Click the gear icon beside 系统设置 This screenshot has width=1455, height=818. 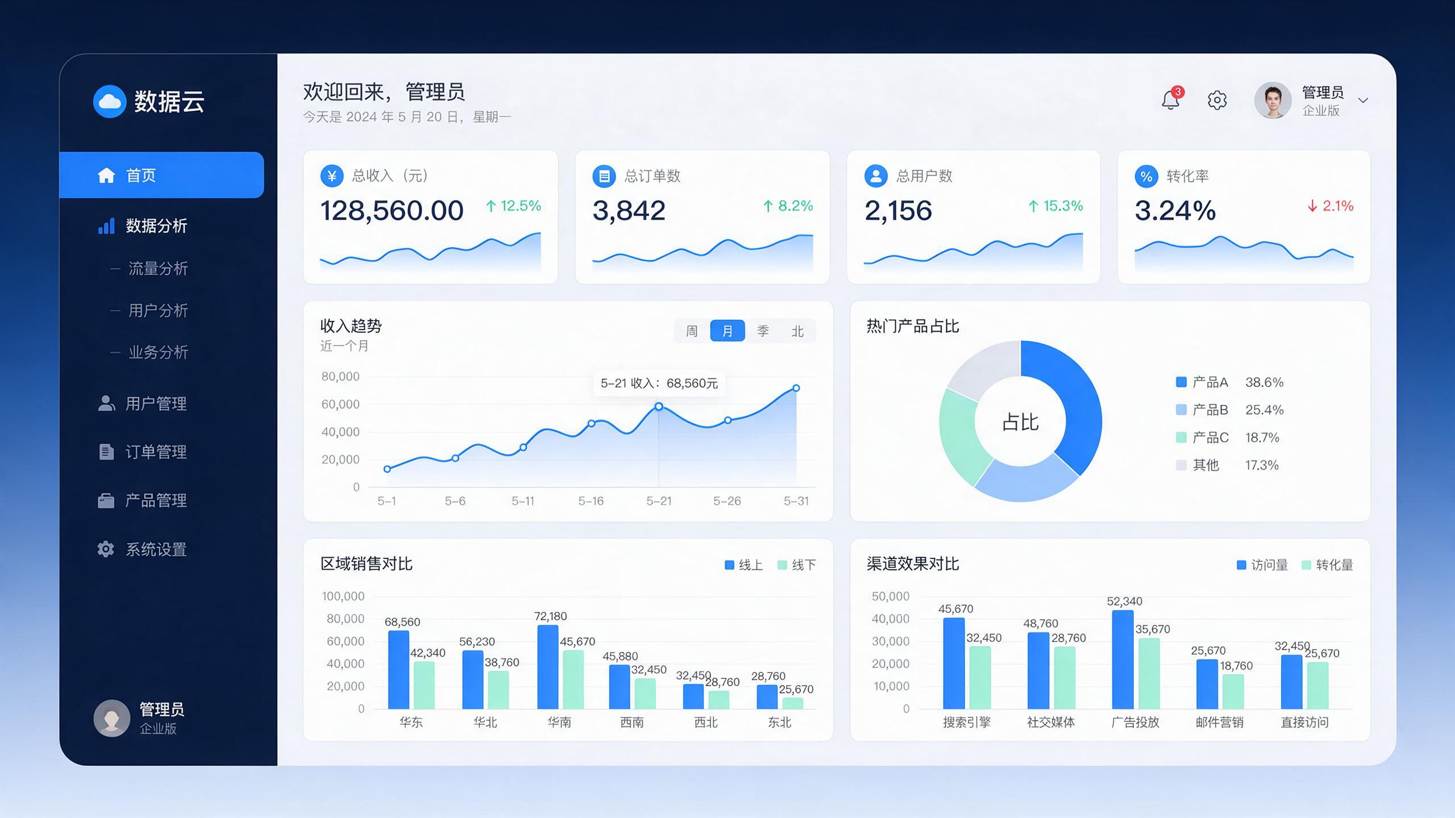click(106, 549)
